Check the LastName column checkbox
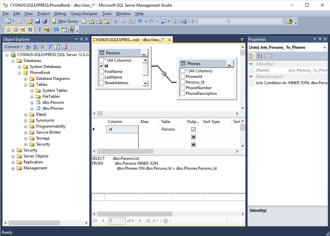This screenshot has height=236, width=330. (101, 77)
